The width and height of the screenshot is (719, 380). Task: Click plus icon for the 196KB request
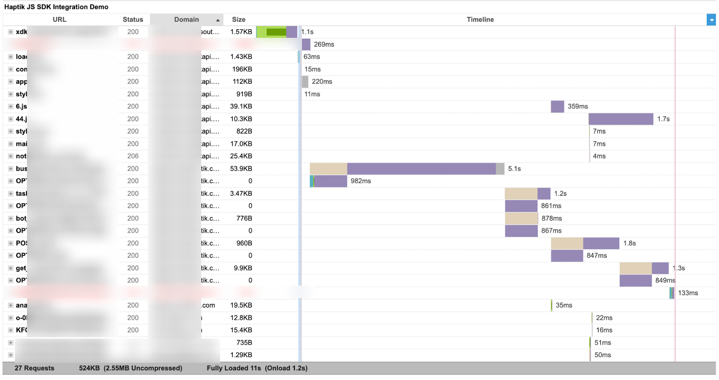point(10,69)
